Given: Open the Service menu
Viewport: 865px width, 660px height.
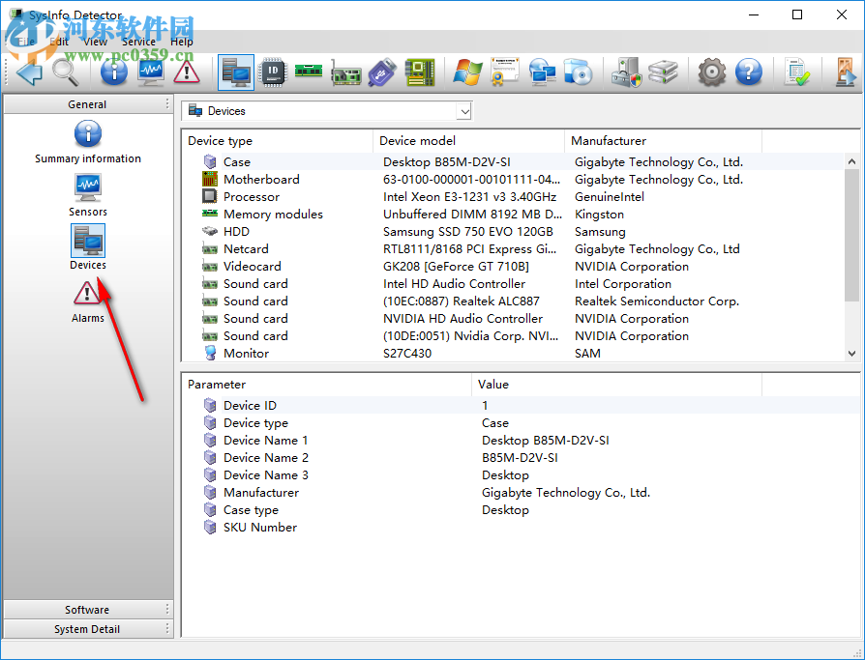Looking at the screenshot, I should [137, 42].
